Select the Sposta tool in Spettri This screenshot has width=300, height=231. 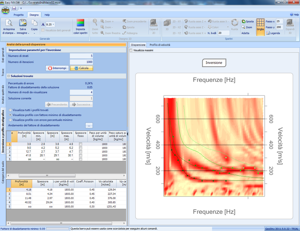pos(247,22)
